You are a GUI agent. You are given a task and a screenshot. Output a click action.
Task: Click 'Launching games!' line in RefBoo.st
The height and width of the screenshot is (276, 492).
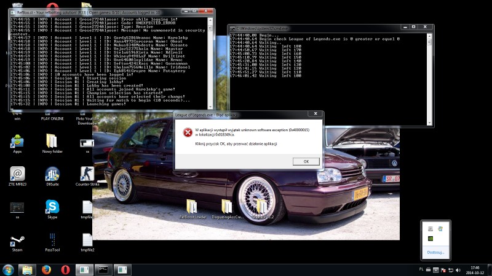pyautogui.click(x=68, y=104)
